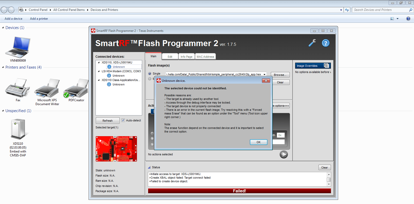
Task: Navigate to Control Panel breadcrumb
Action: click(x=38, y=10)
